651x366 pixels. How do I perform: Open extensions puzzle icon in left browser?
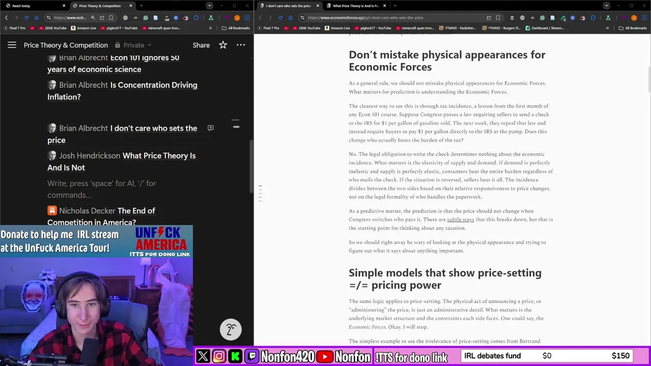(196, 18)
